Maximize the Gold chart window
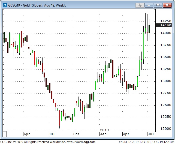 158,5
